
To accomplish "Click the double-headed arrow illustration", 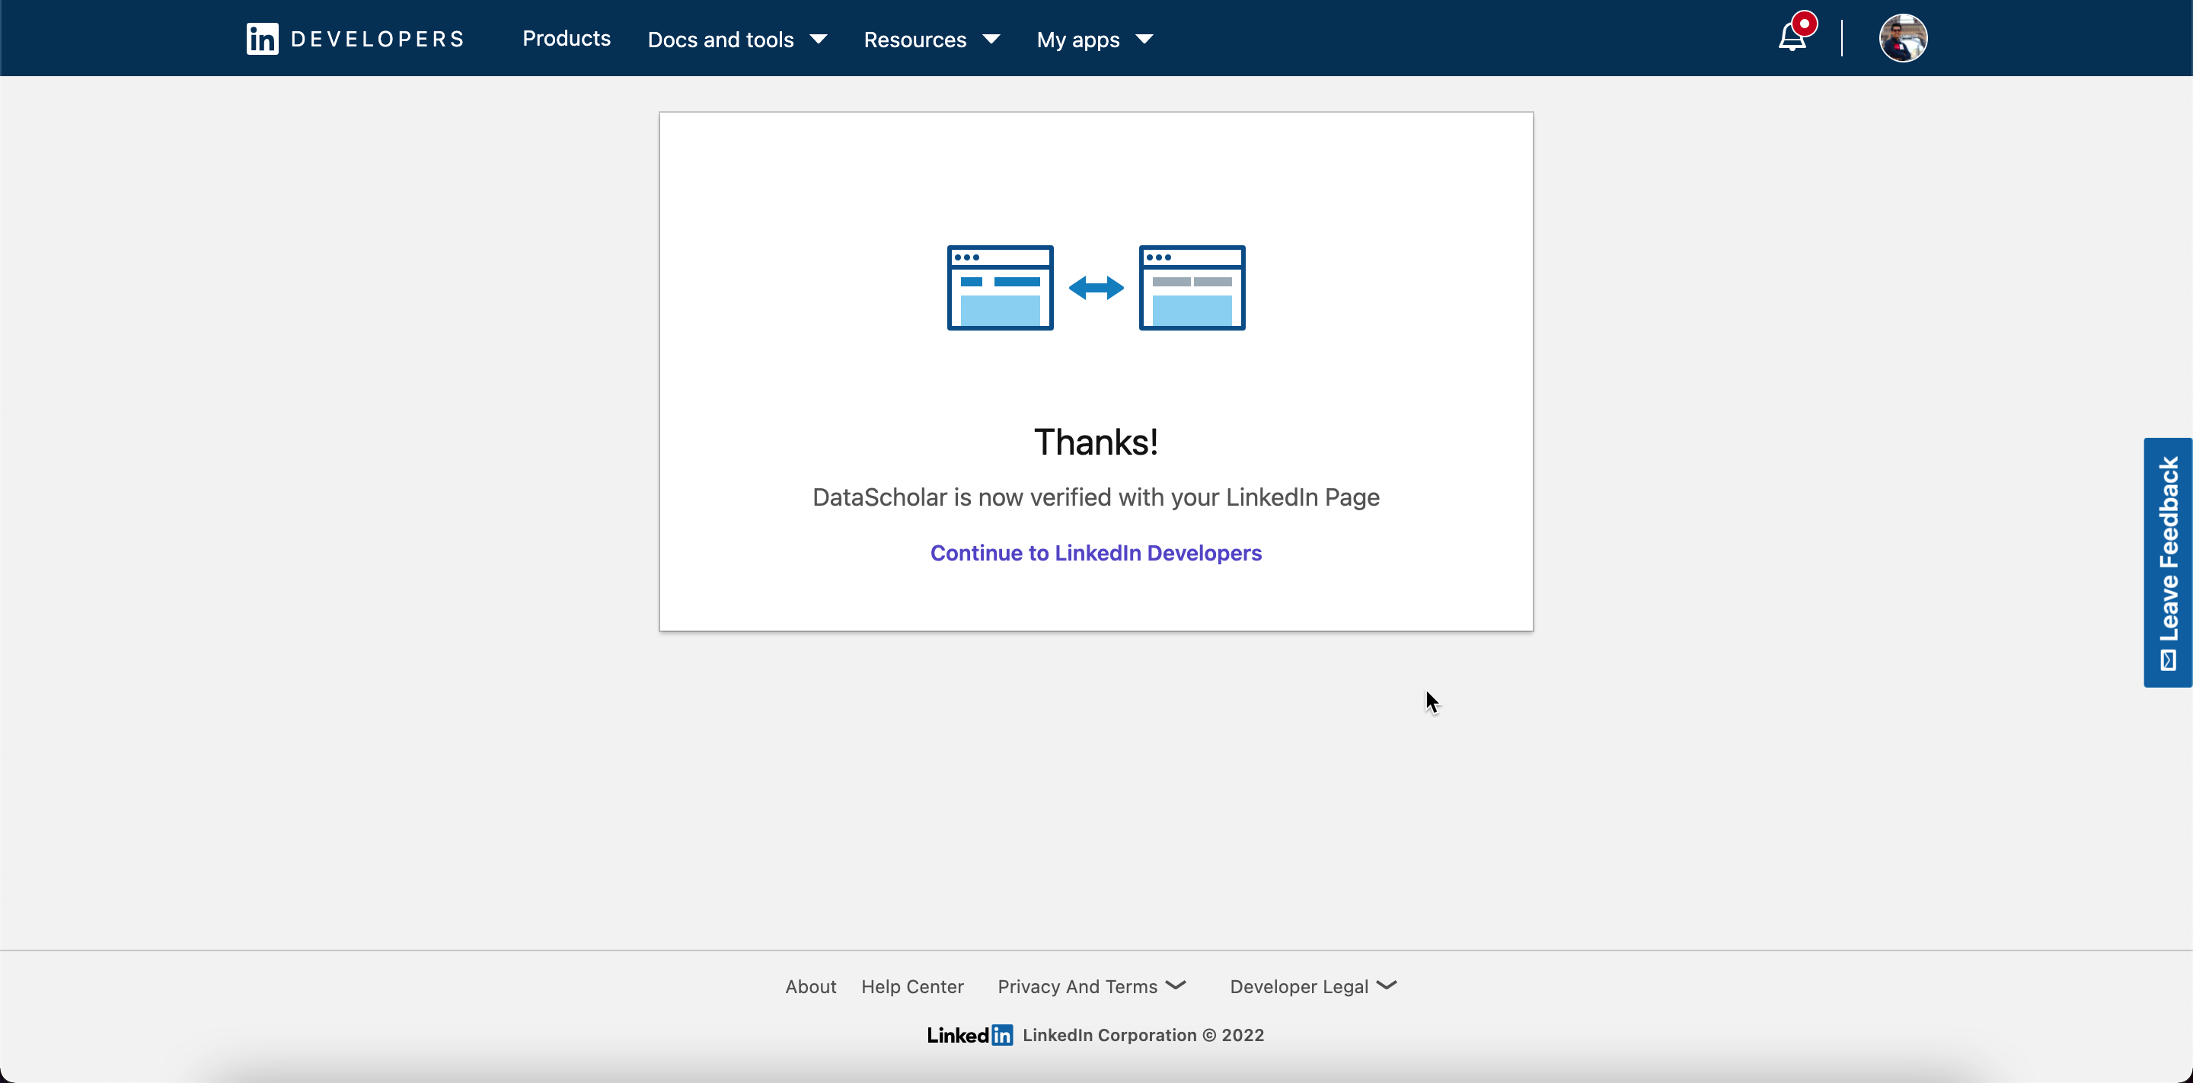I will 1096,288.
